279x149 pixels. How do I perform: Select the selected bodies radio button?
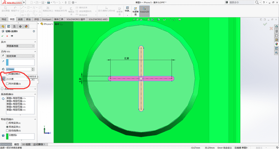pyautogui.click(x=7, y=127)
